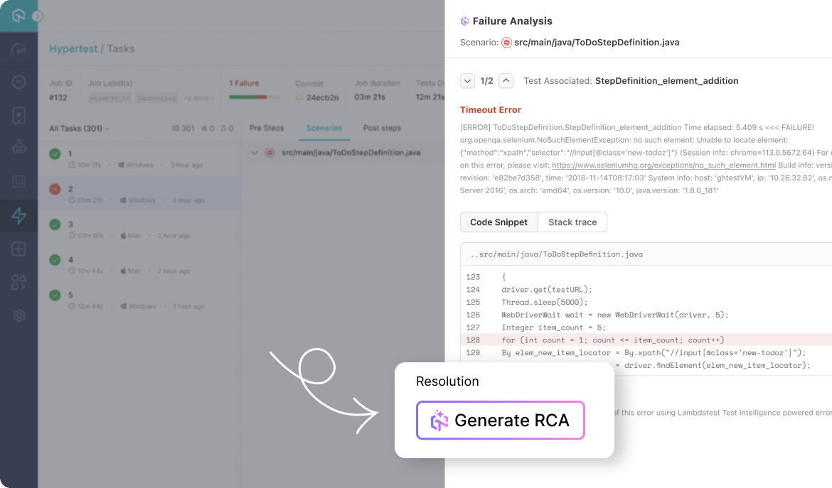Click the Generate RCA button
The width and height of the screenshot is (832, 488).
[501, 421]
